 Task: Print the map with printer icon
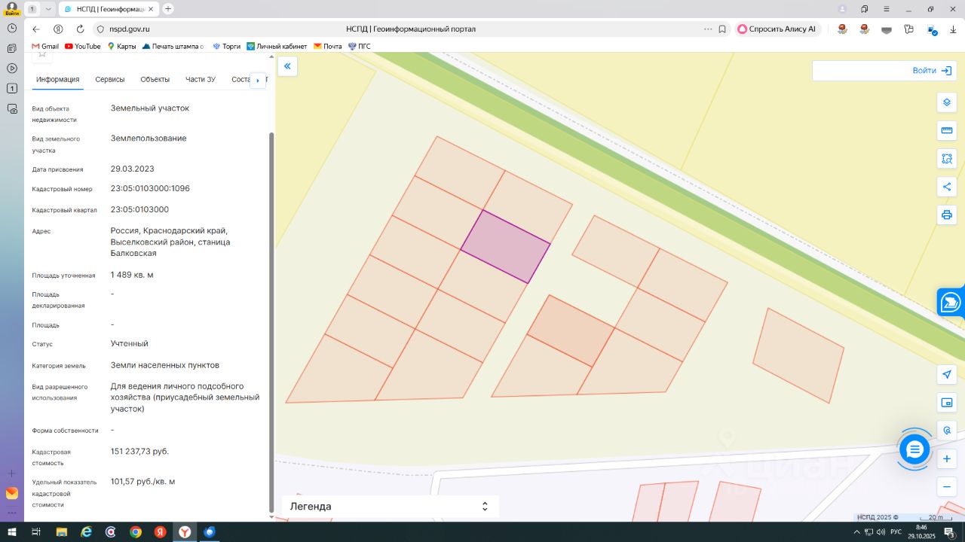[947, 215]
